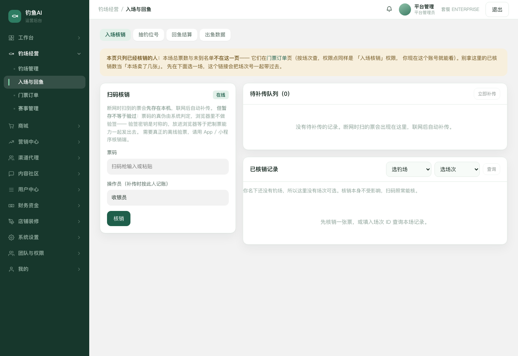Select the 入场核销 tab
Image resolution: width=518 pixels, height=356 pixels.
tap(115, 35)
